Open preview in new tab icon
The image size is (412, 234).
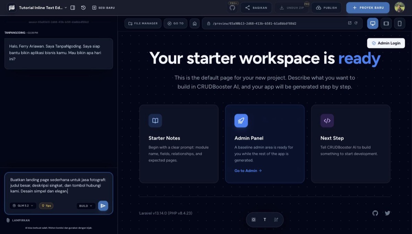pyautogui.click(x=350, y=23)
